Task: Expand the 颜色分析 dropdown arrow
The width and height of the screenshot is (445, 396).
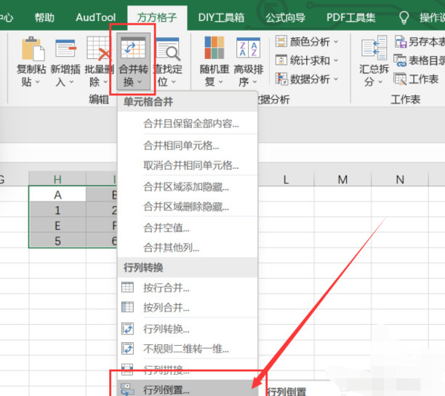Action: (x=336, y=41)
